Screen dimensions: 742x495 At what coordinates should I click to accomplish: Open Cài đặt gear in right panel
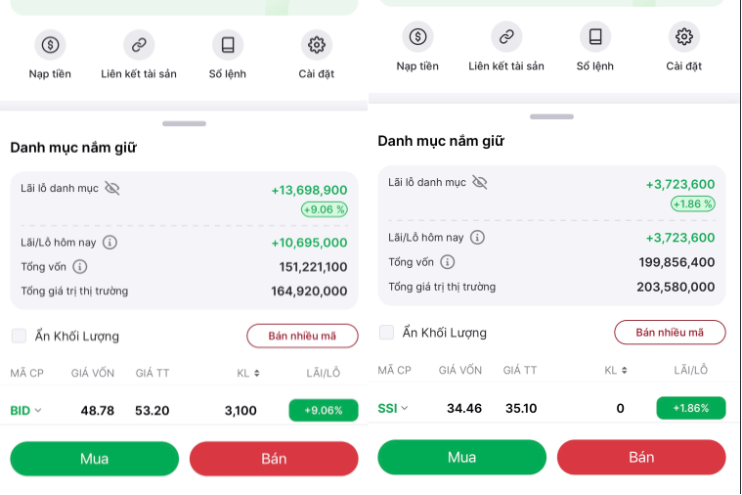684,37
